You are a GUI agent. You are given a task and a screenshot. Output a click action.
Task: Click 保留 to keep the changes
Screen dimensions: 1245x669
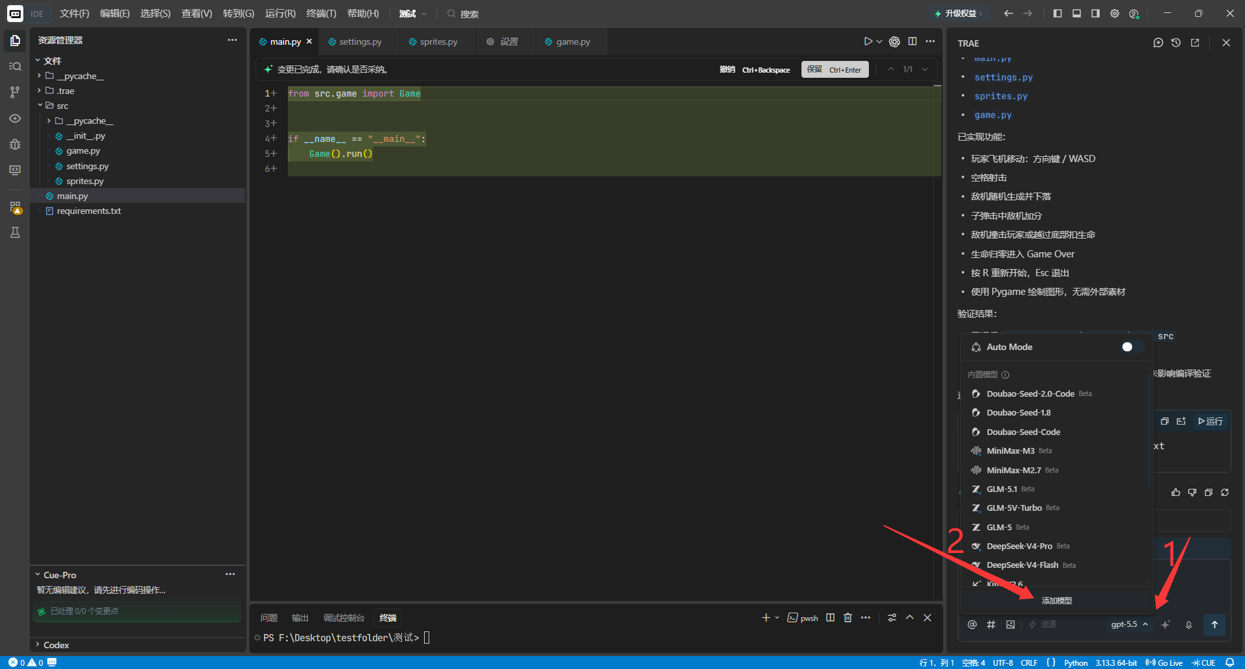(x=835, y=69)
